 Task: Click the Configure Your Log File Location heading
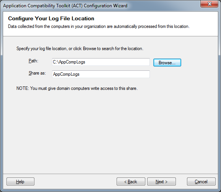pos(51,18)
